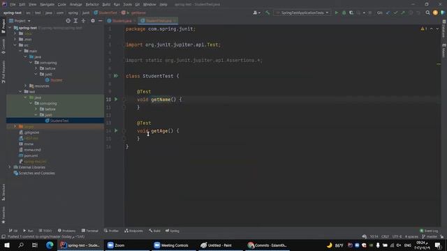Open Task View on taskbar
Screen dimensions: 447x251
point(35,245)
